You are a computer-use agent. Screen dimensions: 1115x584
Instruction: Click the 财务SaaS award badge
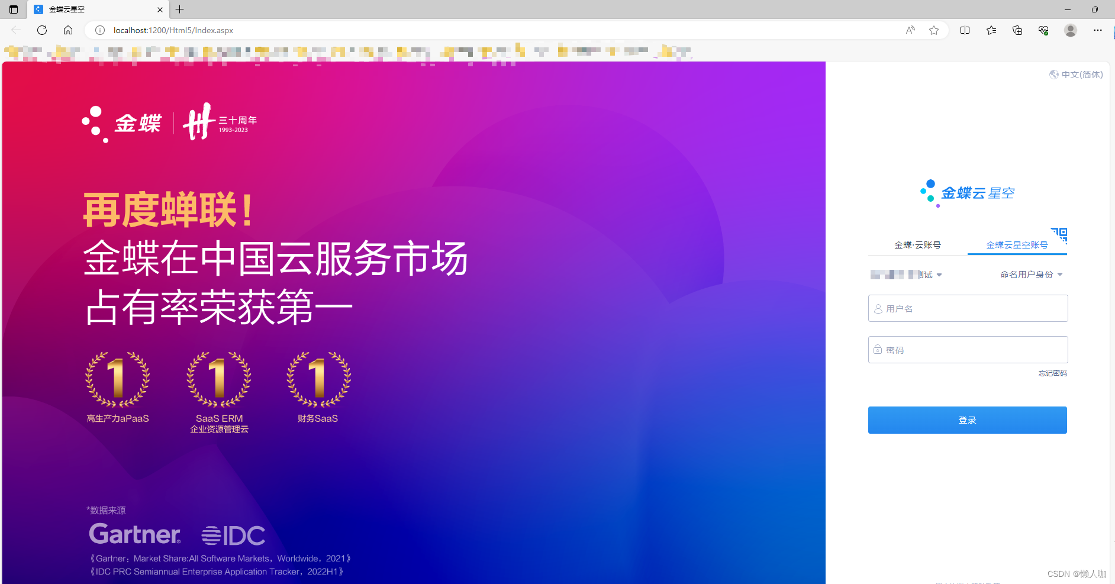tap(318, 387)
